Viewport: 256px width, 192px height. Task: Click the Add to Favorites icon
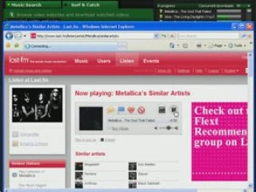[17, 46]
